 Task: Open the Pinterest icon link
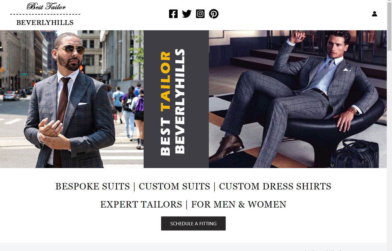coord(214,14)
